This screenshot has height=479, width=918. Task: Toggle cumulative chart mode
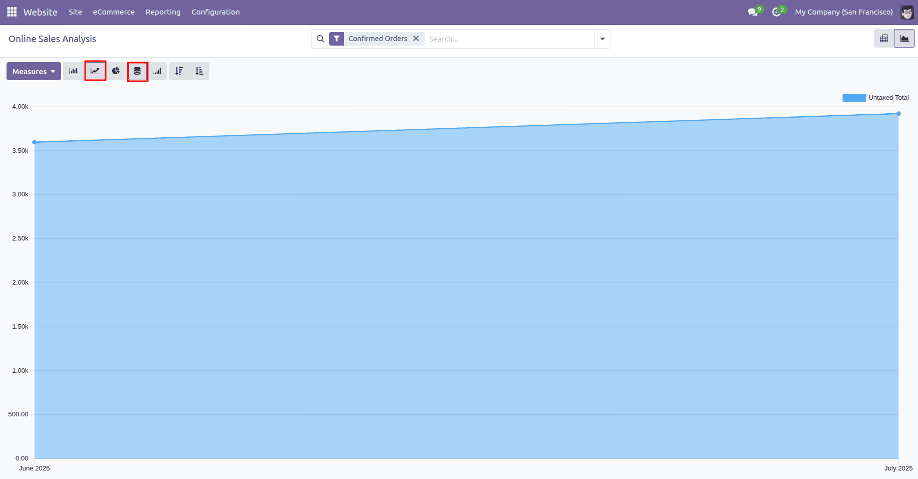coord(157,71)
